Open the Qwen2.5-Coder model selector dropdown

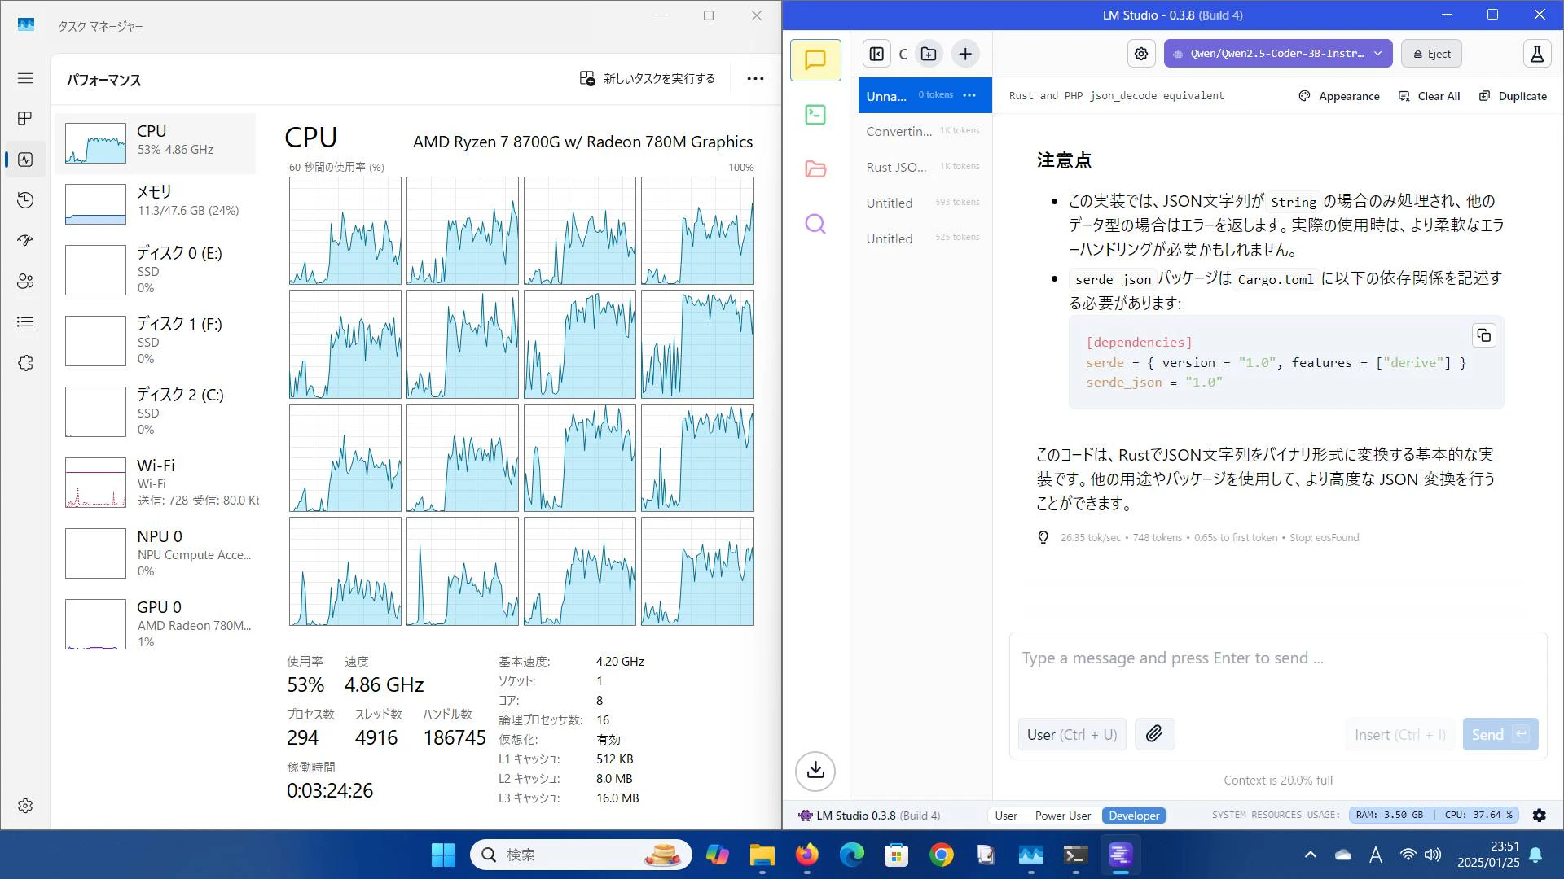pyautogui.click(x=1278, y=54)
